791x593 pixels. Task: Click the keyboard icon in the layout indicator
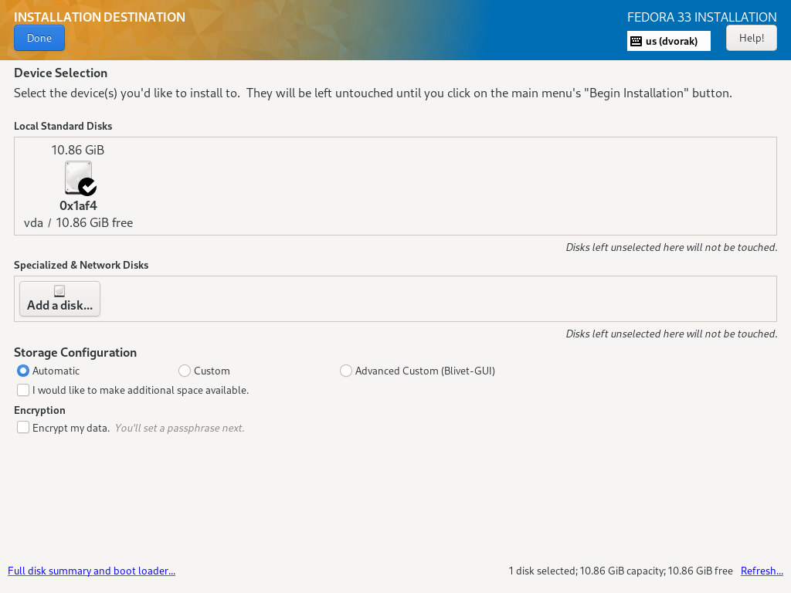click(x=635, y=41)
